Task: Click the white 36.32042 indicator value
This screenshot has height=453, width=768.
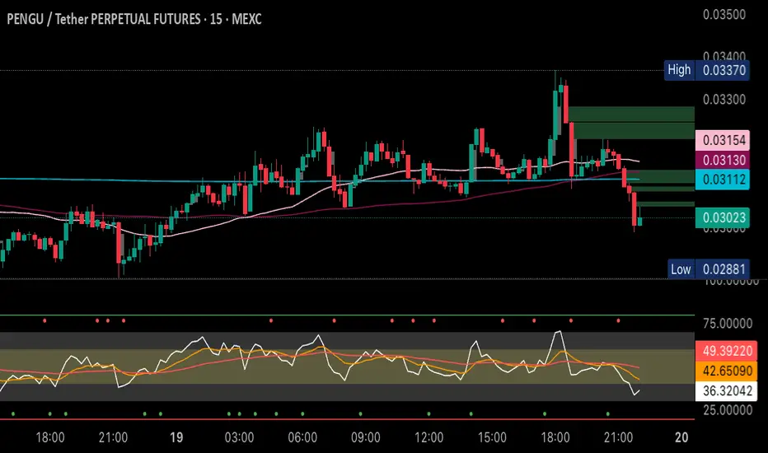Action: (726, 390)
